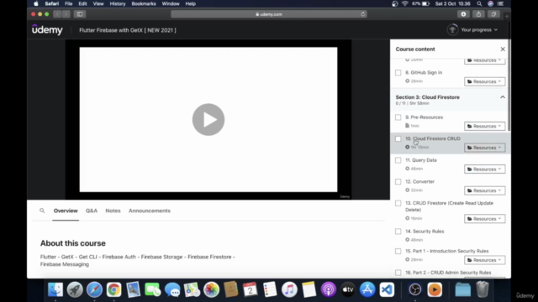
Task: Open Messages from the dock
Action: [x=172, y=289]
